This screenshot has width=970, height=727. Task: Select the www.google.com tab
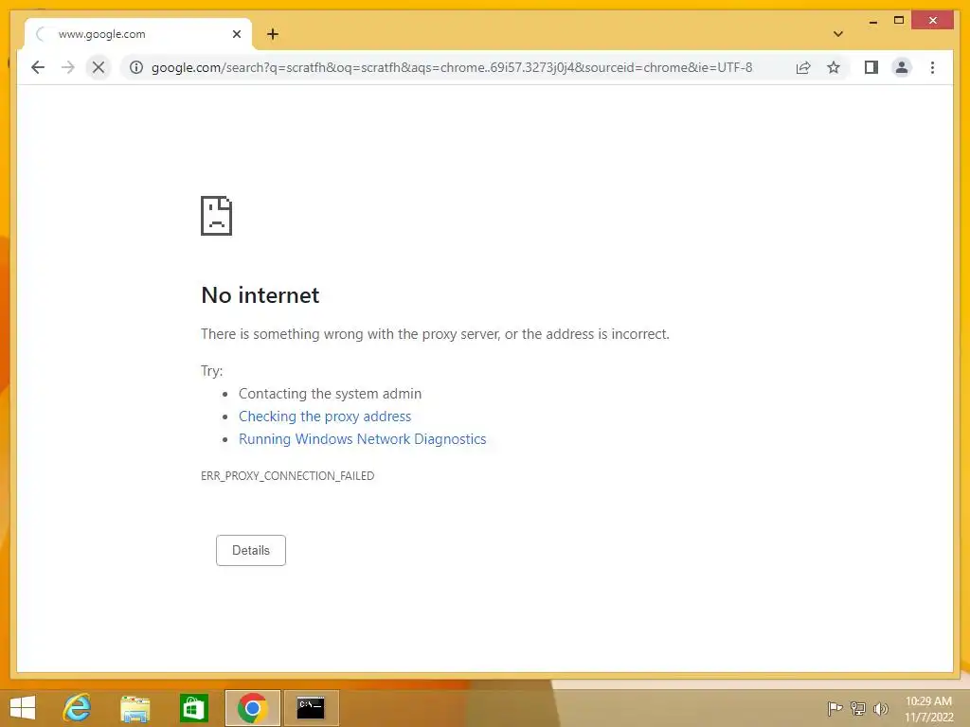click(x=138, y=34)
